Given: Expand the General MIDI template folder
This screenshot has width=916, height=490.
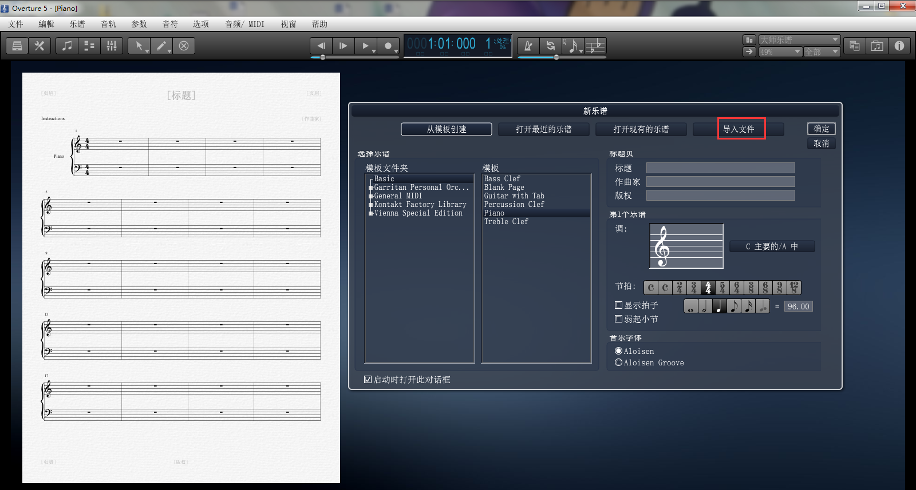Looking at the screenshot, I should [371, 196].
